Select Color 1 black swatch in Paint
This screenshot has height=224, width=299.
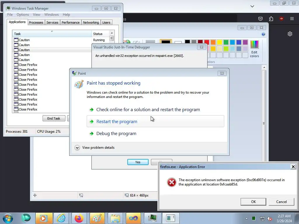point(166,42)
